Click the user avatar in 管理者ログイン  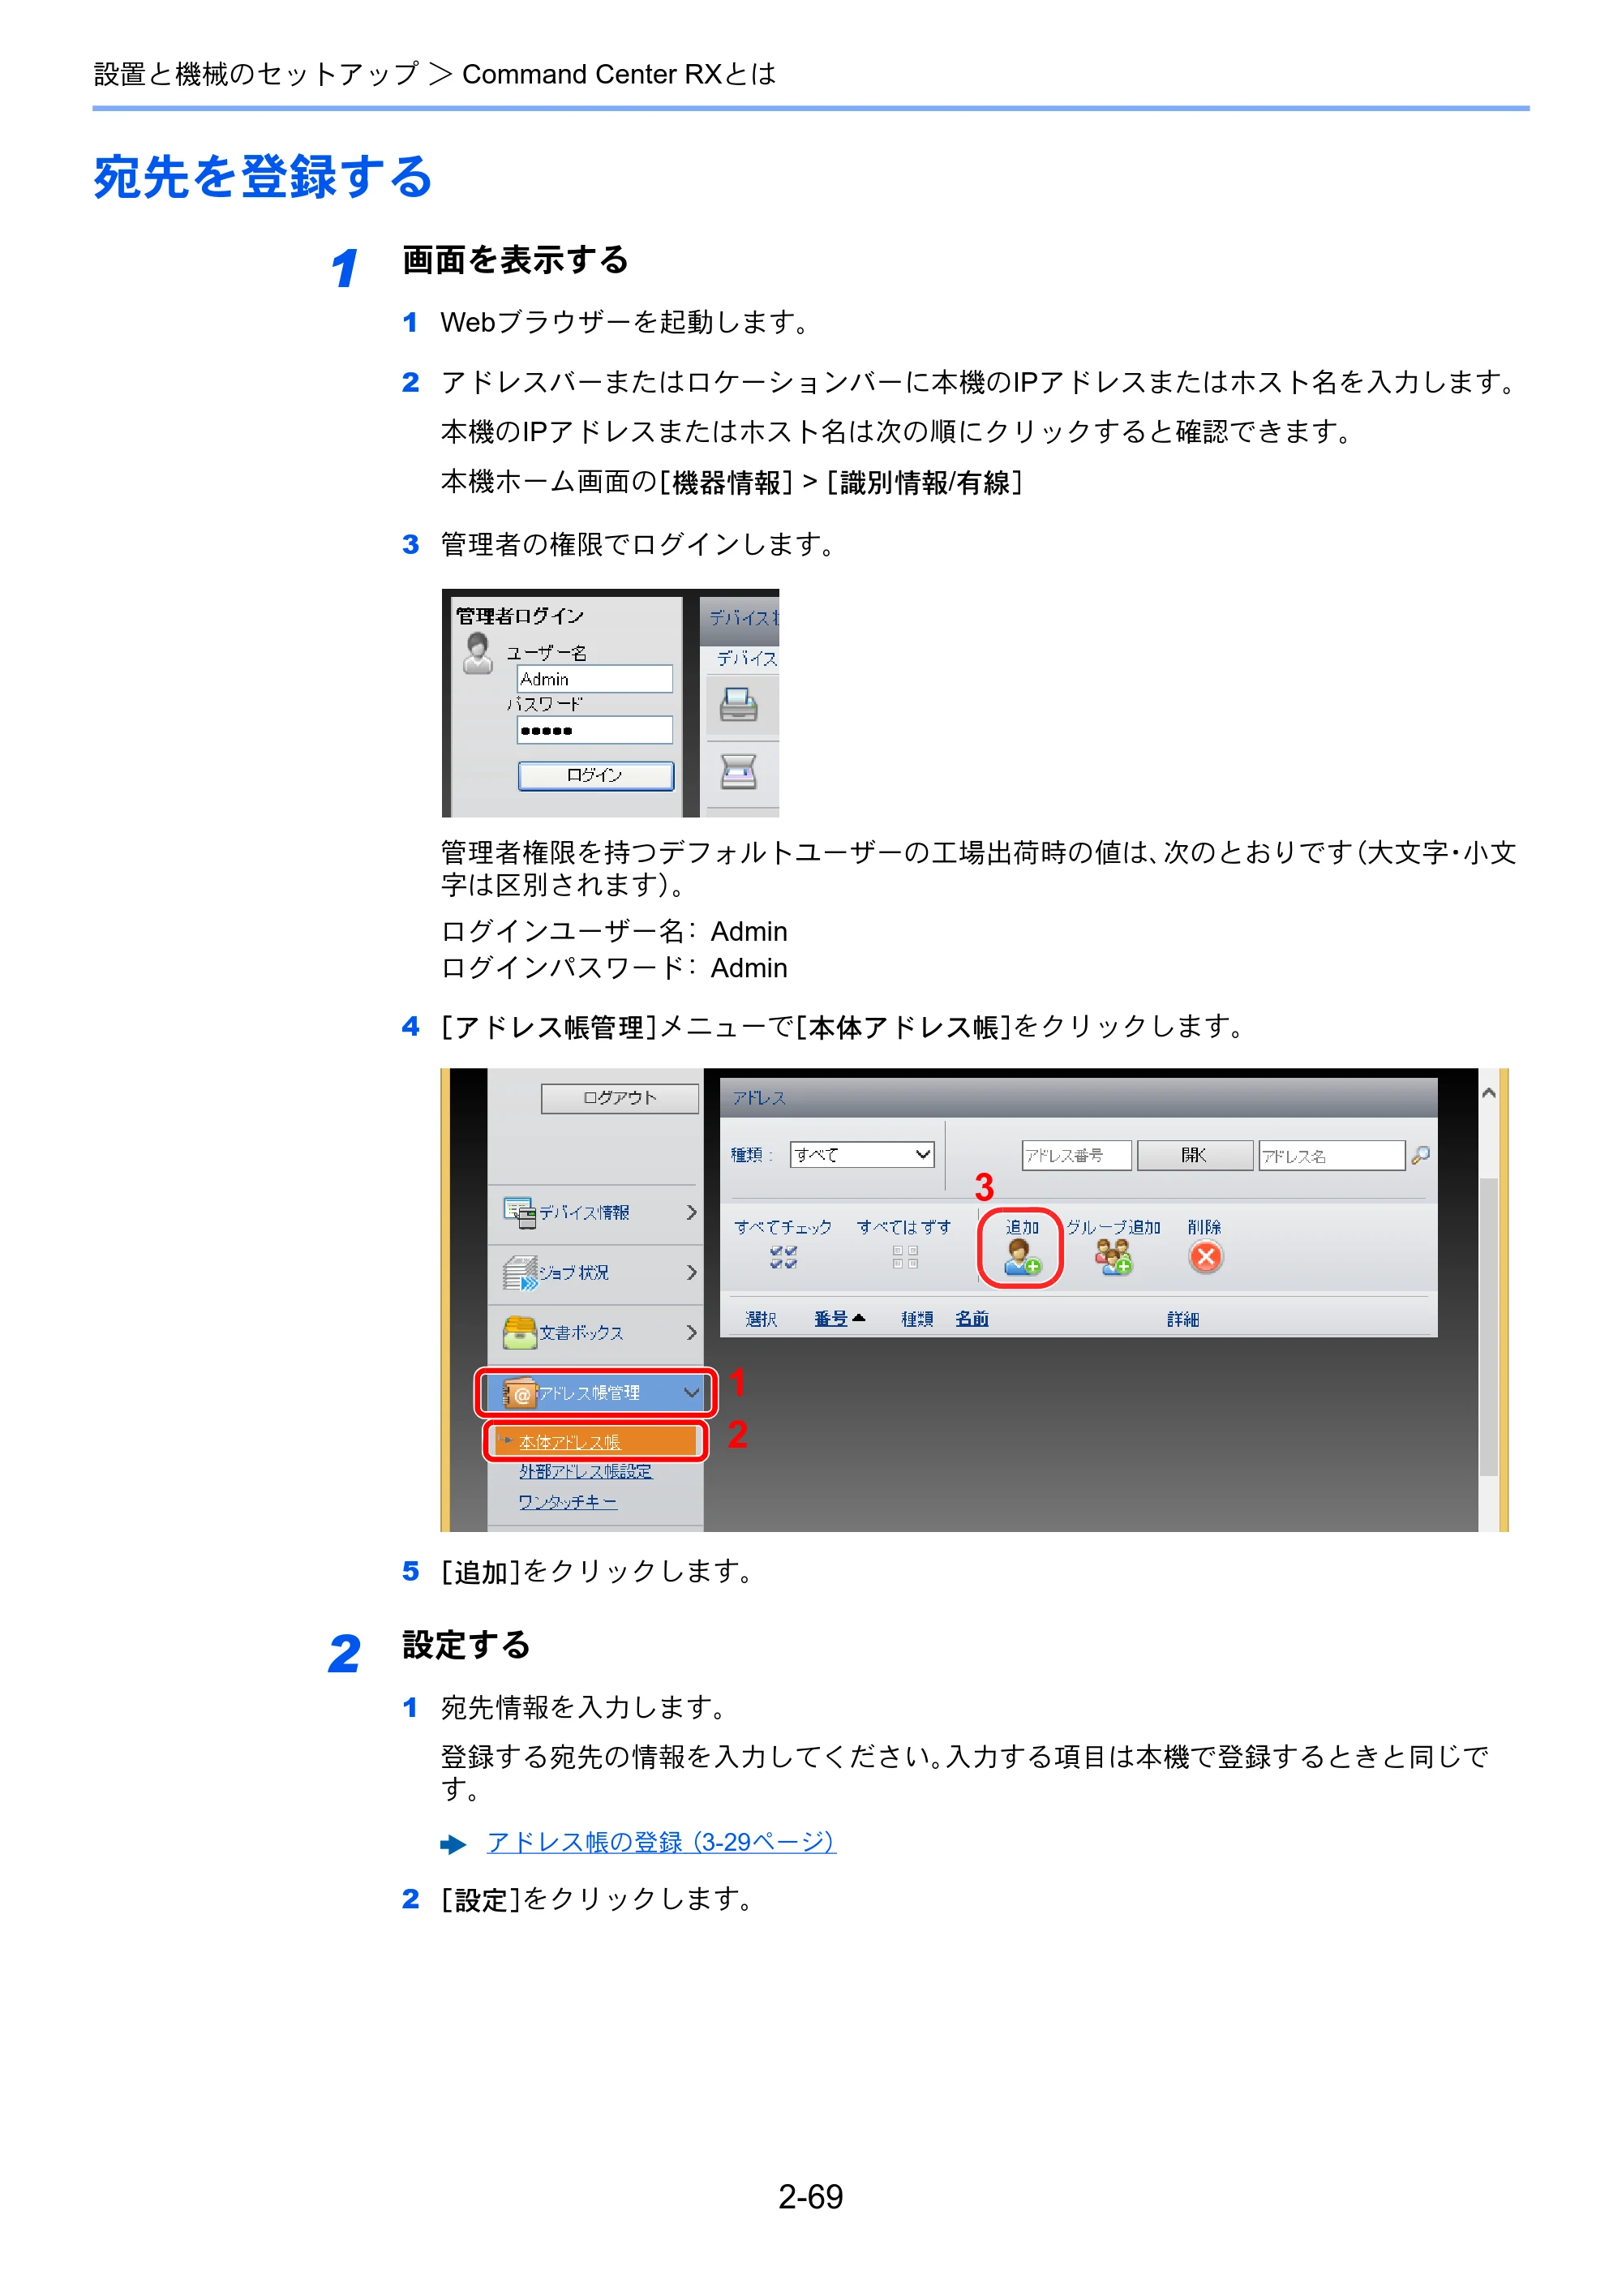pyautogui.click(x=478, y=653)
